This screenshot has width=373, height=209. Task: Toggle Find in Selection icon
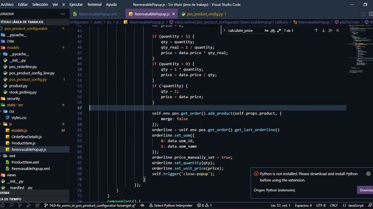click(330, 31)
